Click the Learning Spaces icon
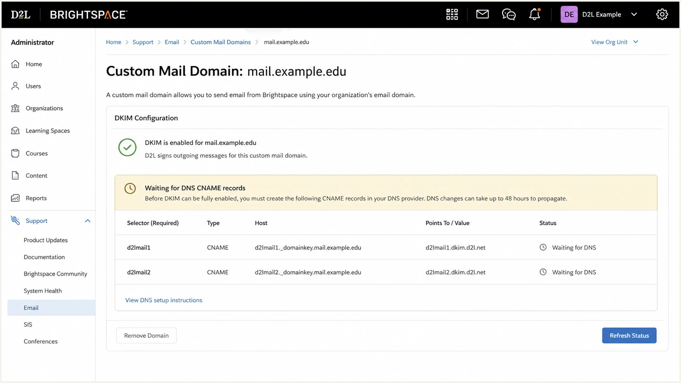 tap(15, 131)
